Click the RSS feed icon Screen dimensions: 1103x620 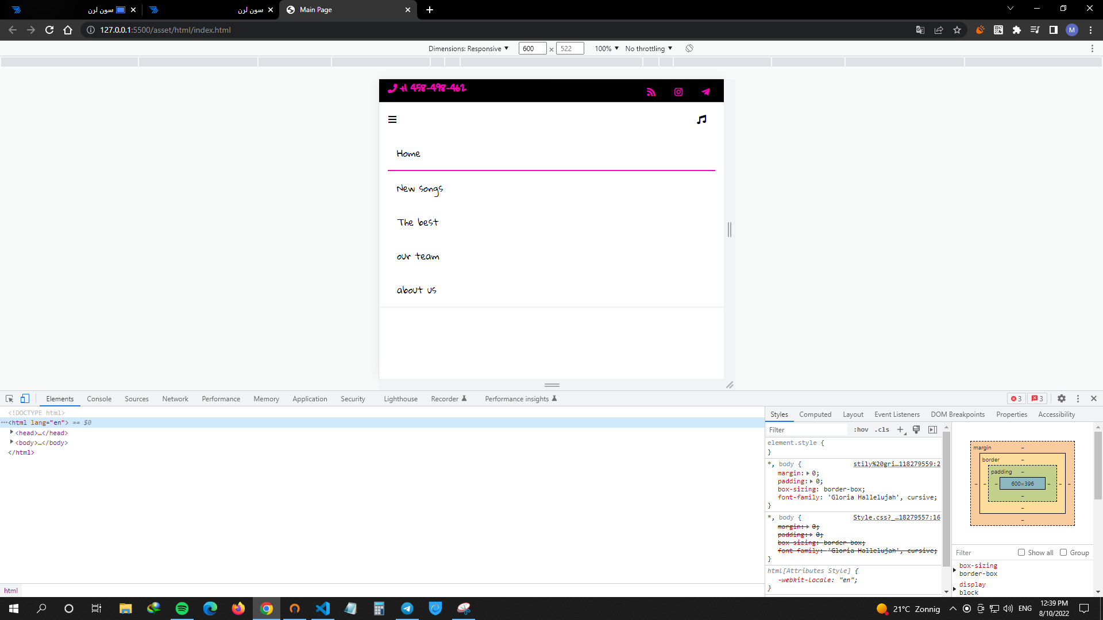(651, 92)
